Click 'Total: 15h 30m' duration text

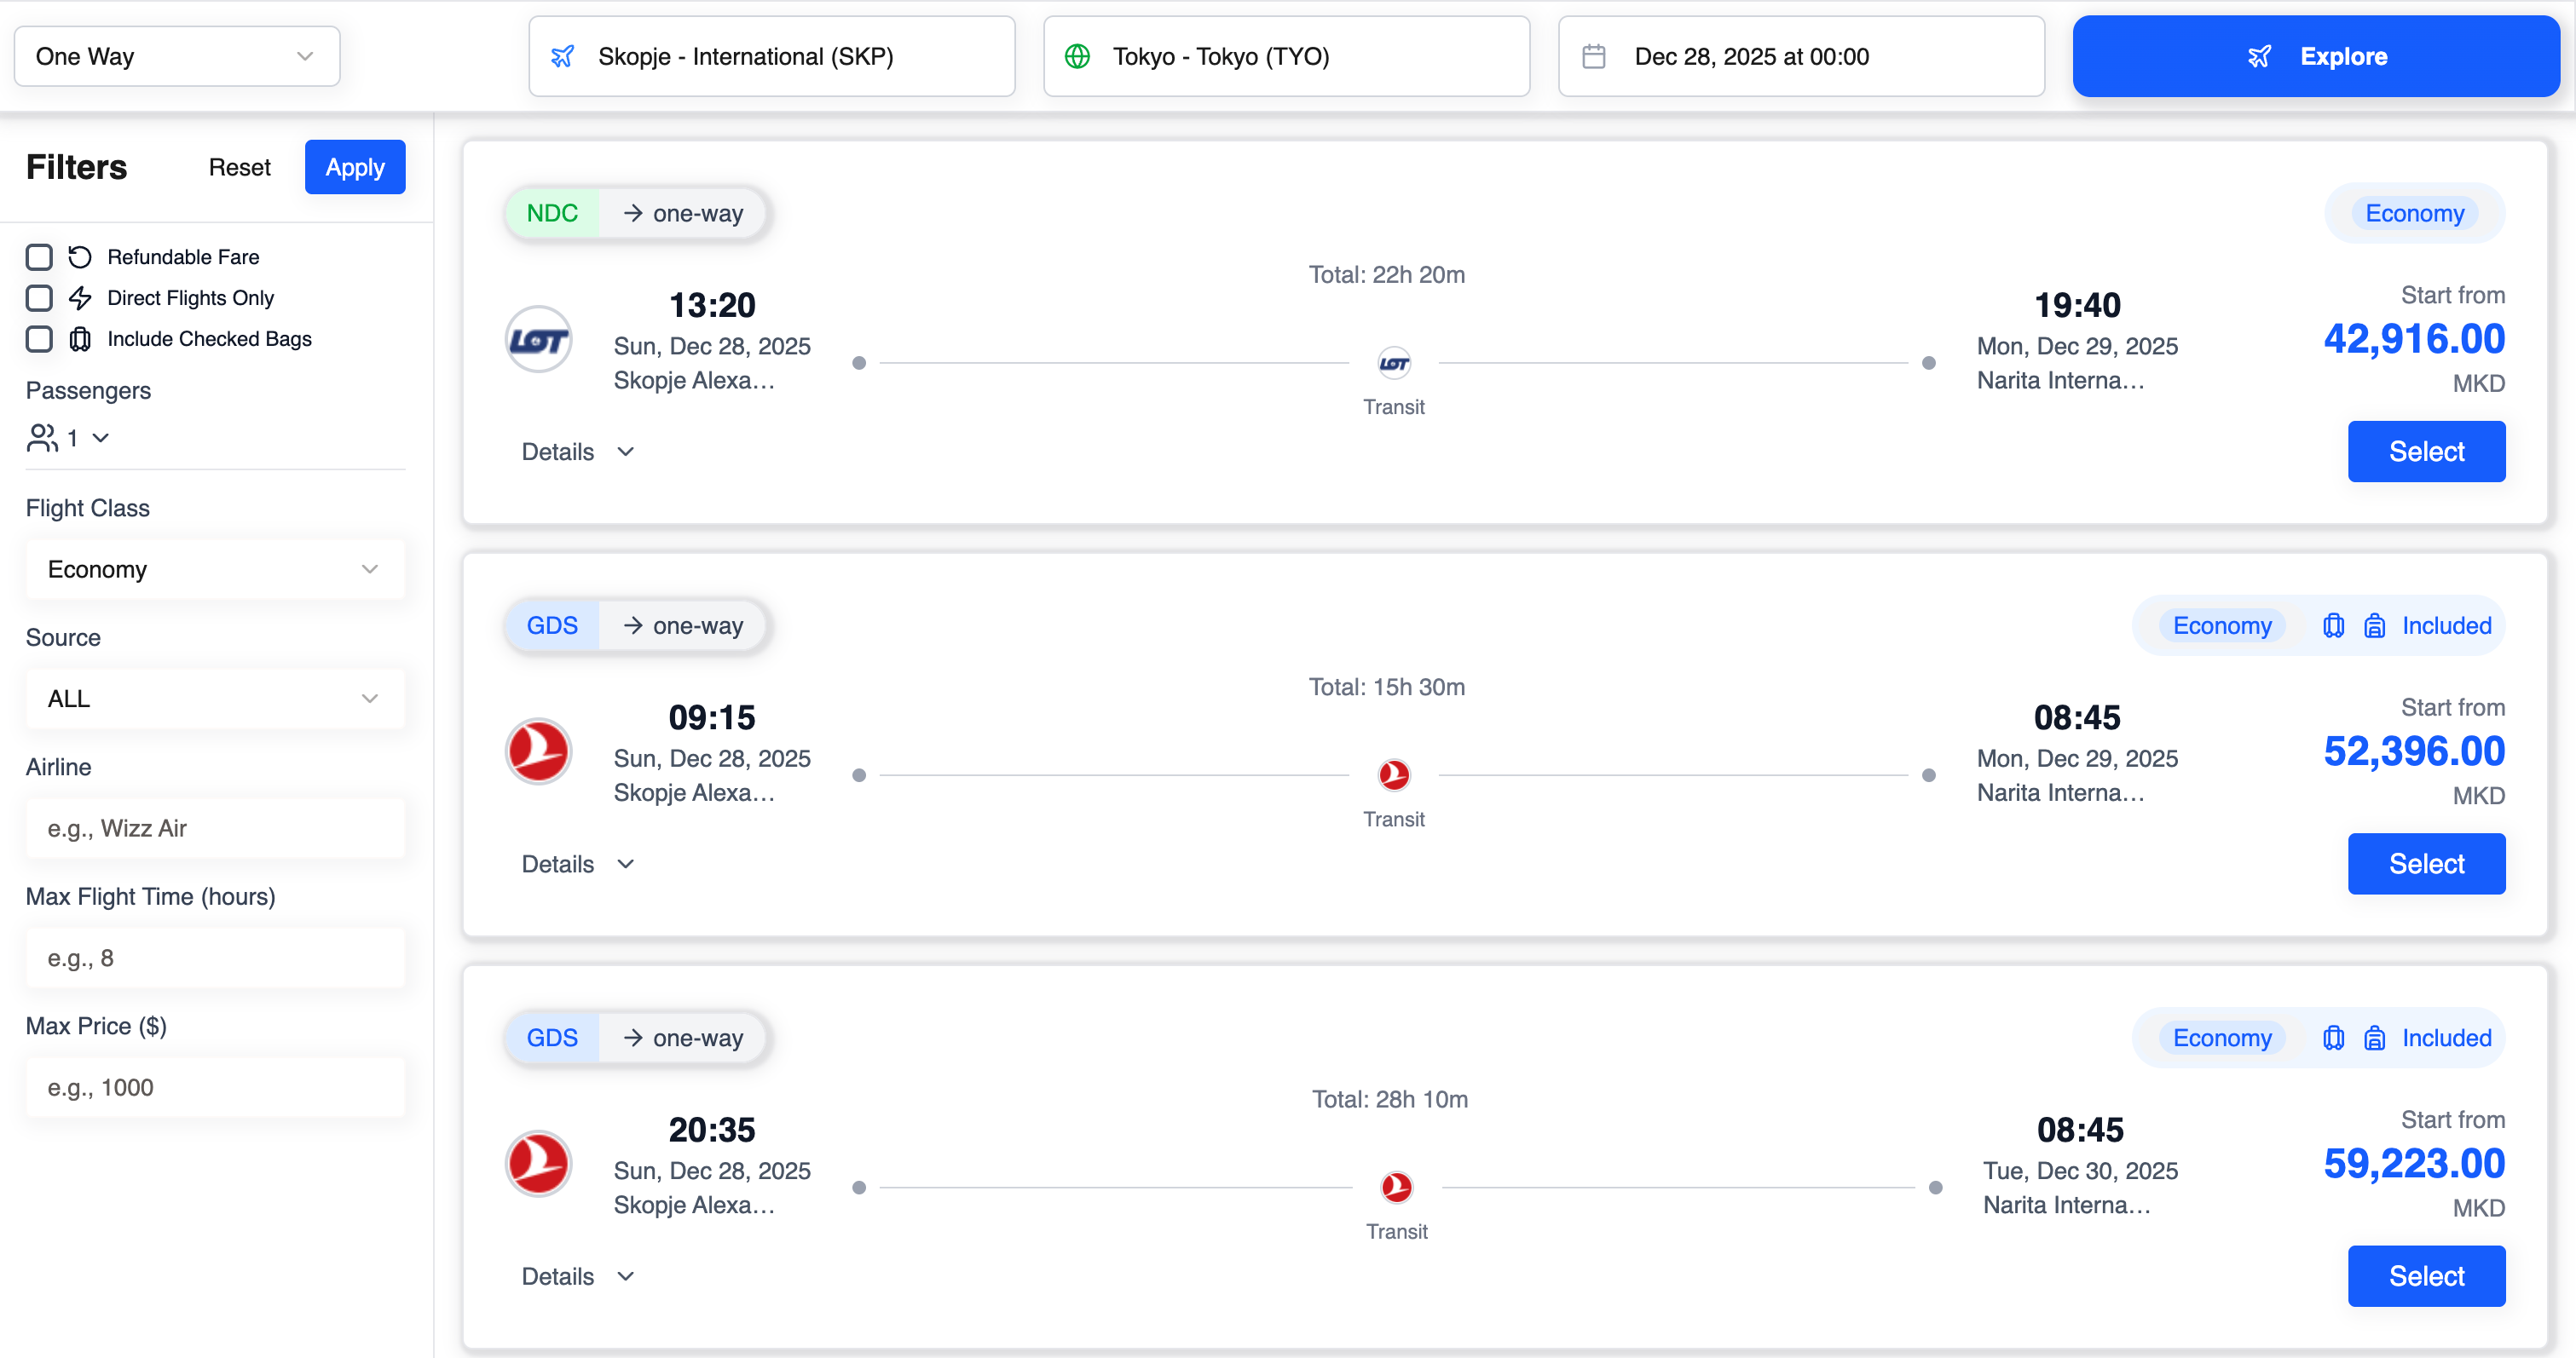tap(1386, 688)
